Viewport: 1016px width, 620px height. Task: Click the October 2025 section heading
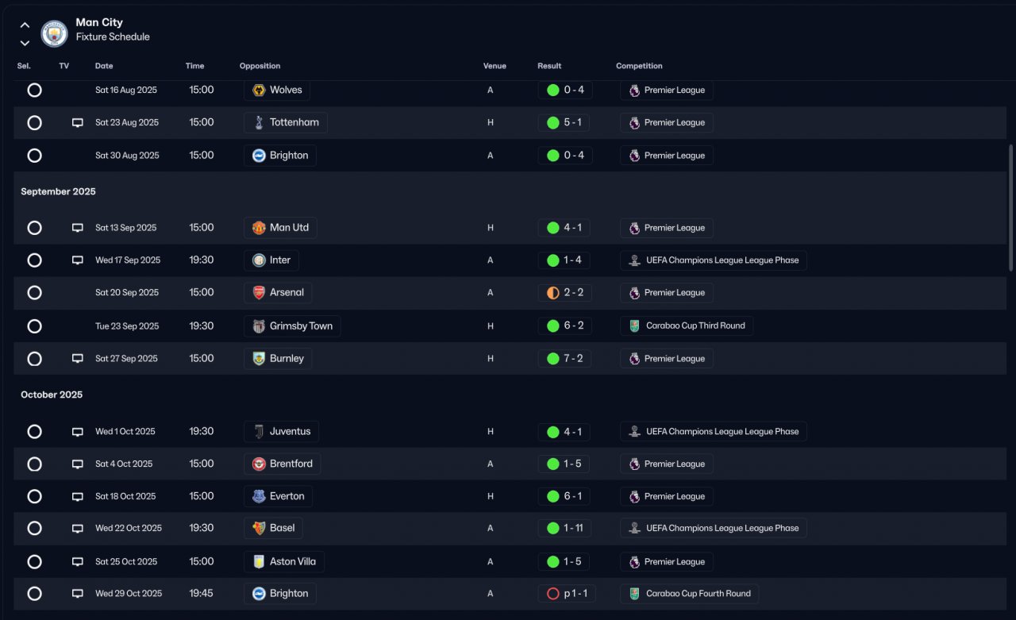pyautogui.click(x=52, y=395)
